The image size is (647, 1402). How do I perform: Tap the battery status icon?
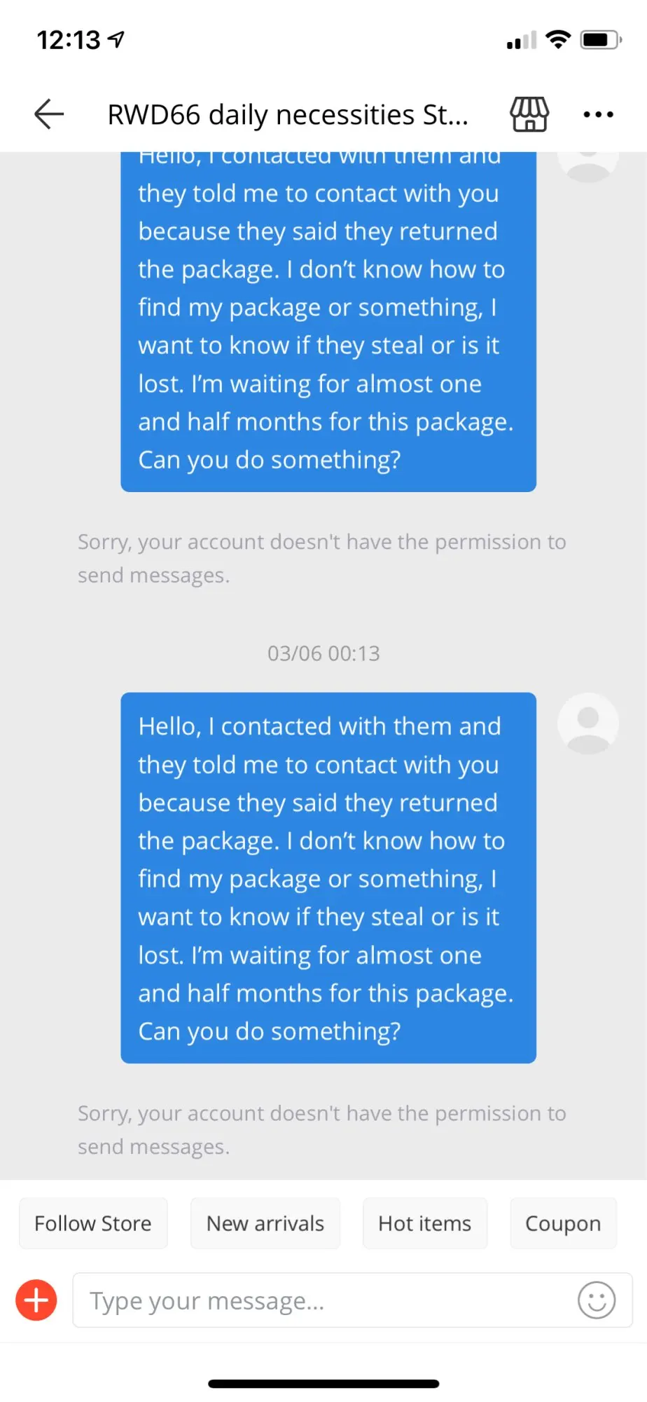pos(601,40)
